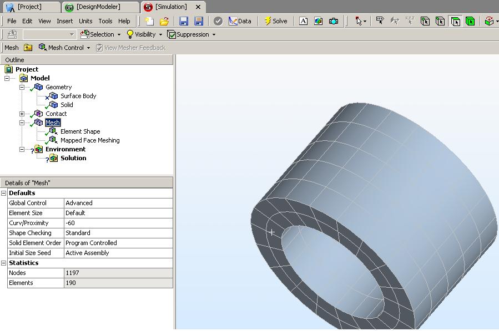This screenshot has width=499, height=331.
Task: Open the Insert menu
Action: [64, 21]
